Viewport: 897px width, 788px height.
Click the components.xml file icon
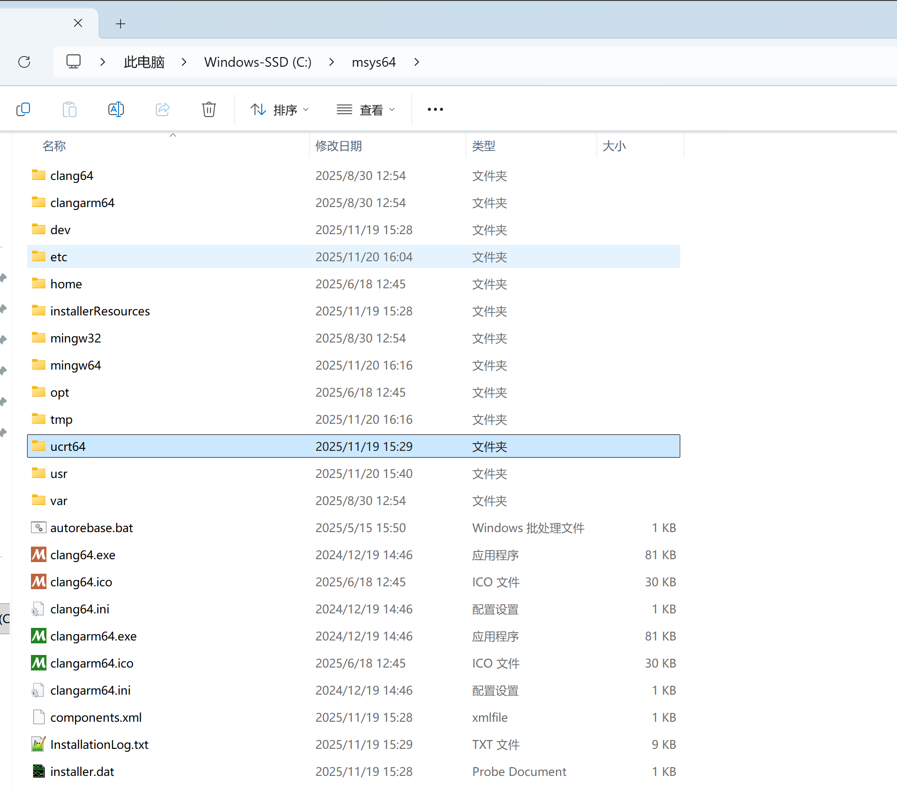pos(39,717)
